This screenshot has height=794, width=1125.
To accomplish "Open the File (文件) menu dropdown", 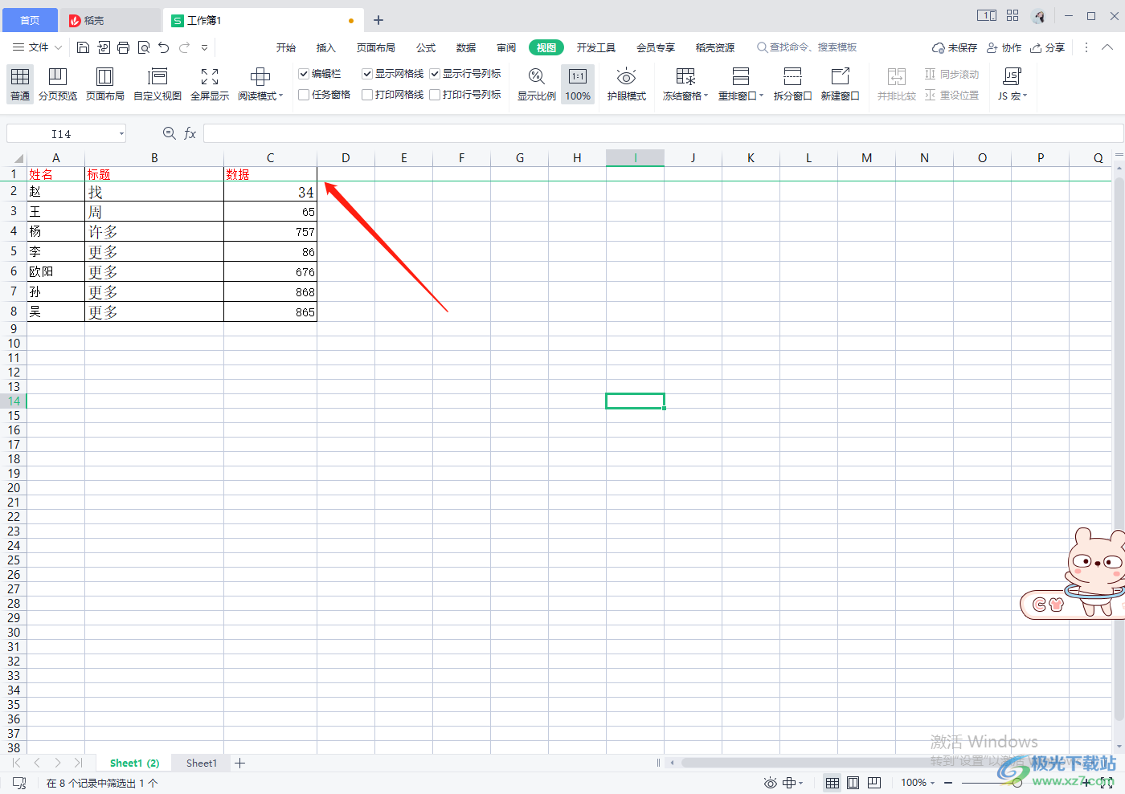I will (37, 47).
